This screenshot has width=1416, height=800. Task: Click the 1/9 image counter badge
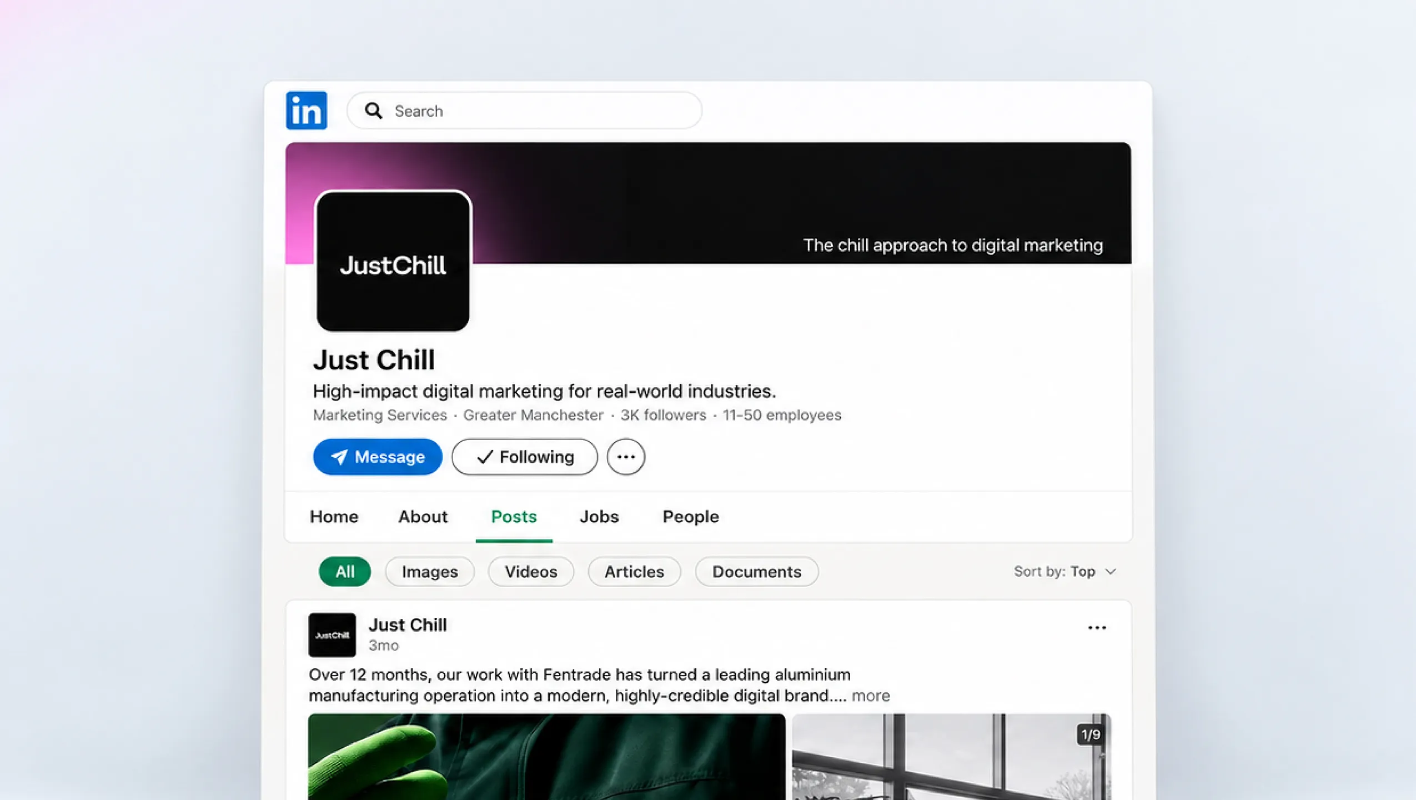click(x=1091, y=734)
